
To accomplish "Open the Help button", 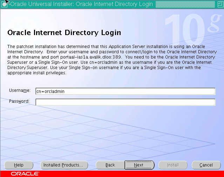I will pos(19,165).
